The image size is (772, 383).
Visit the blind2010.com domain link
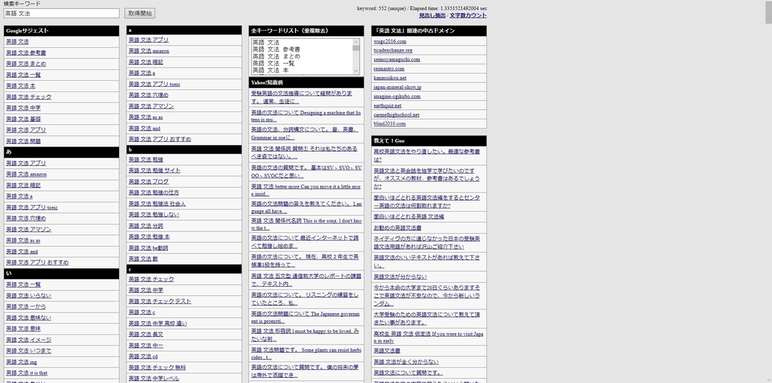coord(390,124)
